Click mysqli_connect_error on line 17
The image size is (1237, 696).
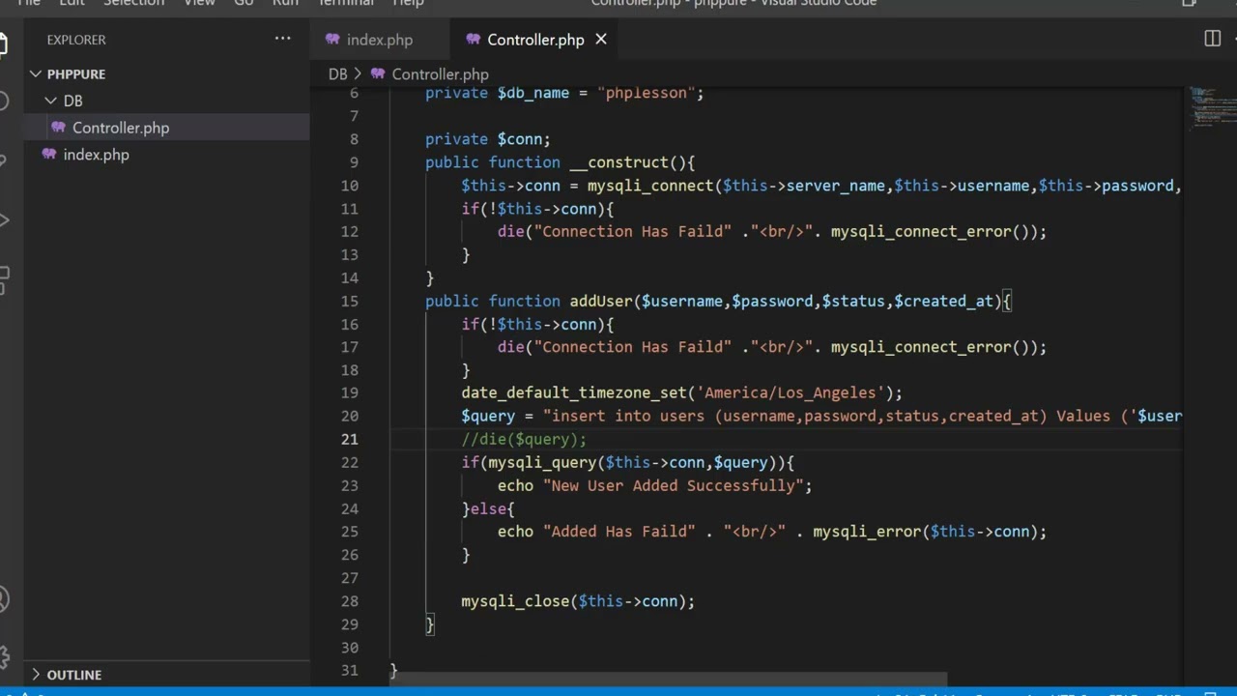[921, 347]
